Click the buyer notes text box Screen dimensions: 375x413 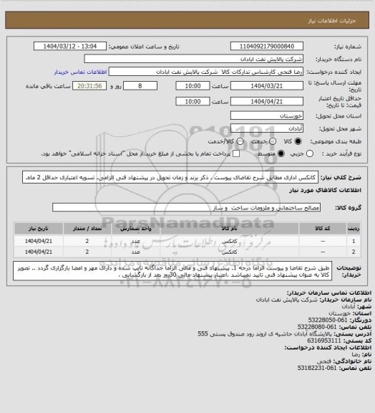(172, 271)
